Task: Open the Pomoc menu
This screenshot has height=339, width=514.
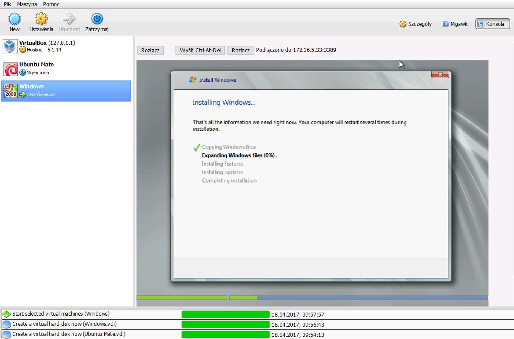Action: [51, 4]
